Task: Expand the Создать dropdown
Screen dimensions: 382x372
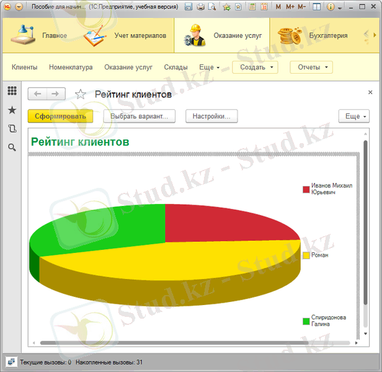Action: tap(255, 67)
